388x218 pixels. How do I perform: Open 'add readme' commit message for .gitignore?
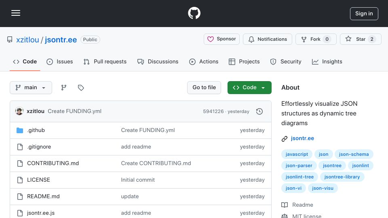click(x=136, y=147)
